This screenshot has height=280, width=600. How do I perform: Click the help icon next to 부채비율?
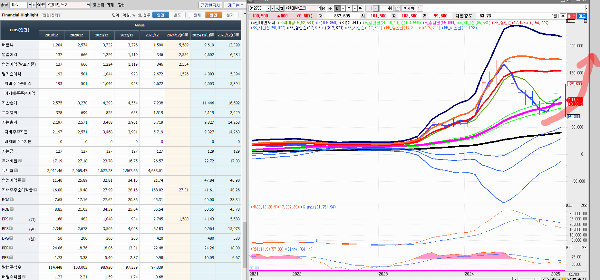[x=20, y=161]
